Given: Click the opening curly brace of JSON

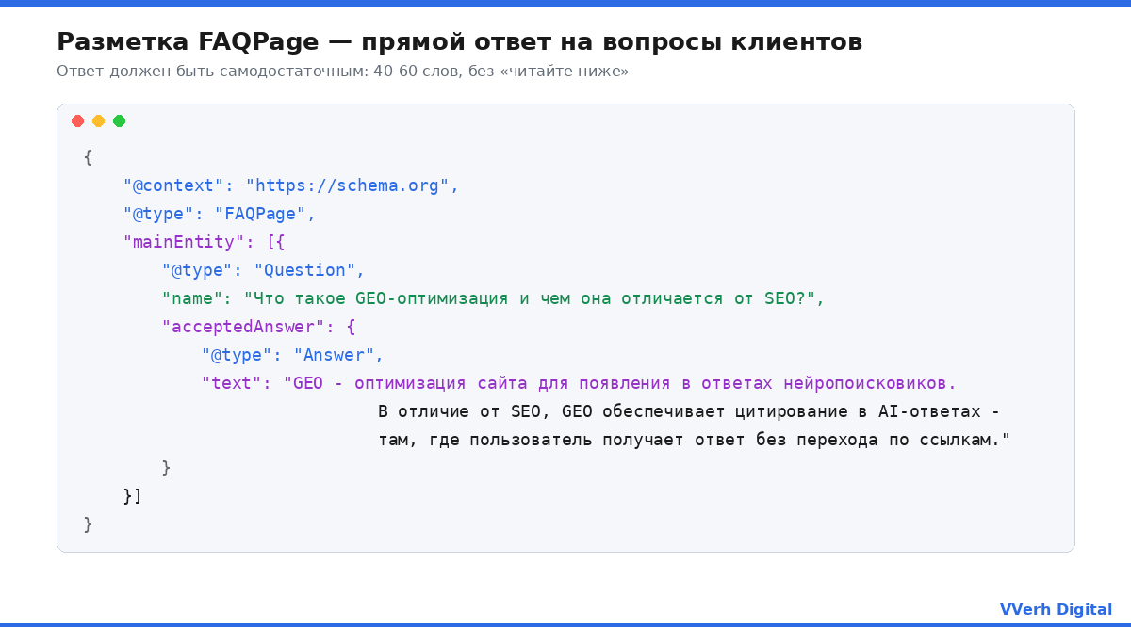Looking at the screenshot, I should click(88, 157).
